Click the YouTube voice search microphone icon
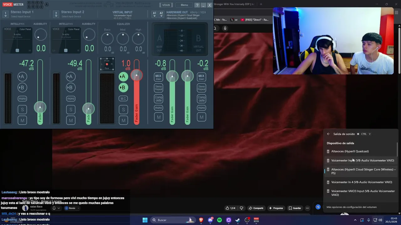This screenshot has height=225, width=401. (x=225, y=28)
